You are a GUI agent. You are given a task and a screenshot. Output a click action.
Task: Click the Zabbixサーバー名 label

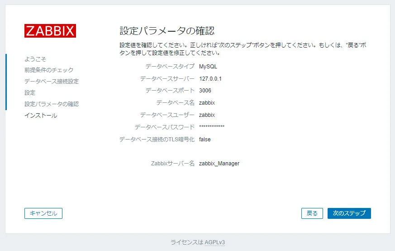point(173,164)
